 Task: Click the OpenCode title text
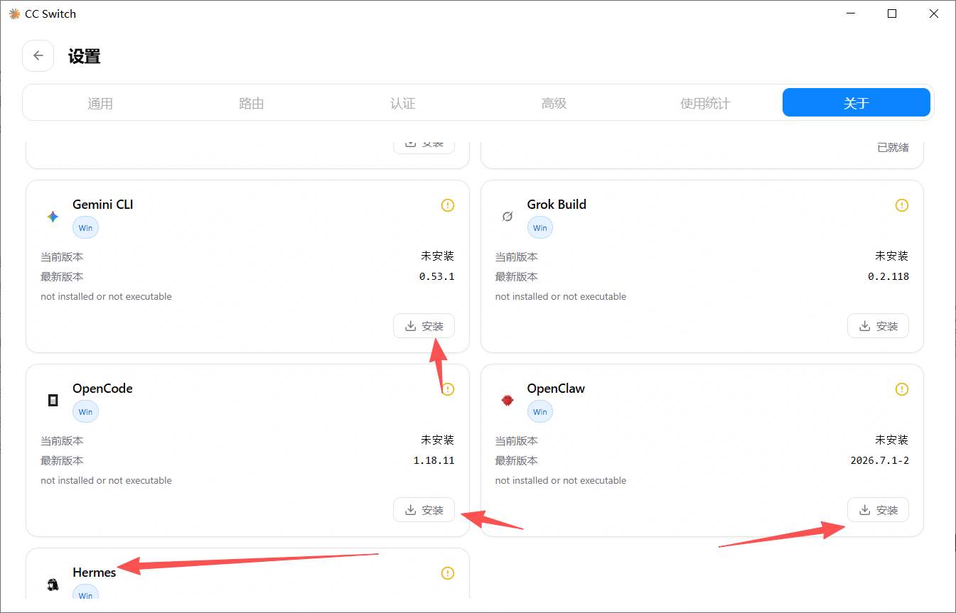[x=102, y=389]
